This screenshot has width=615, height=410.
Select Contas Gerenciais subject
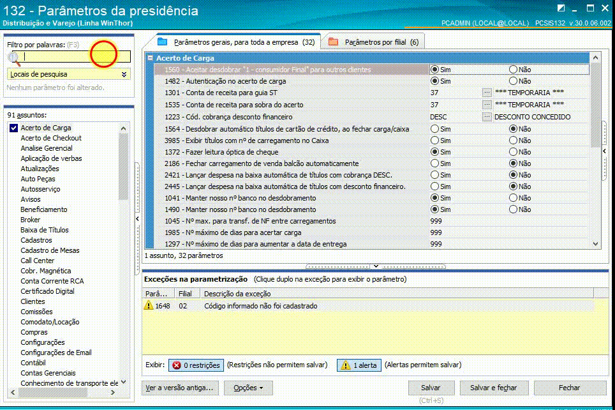pos(48,373)
